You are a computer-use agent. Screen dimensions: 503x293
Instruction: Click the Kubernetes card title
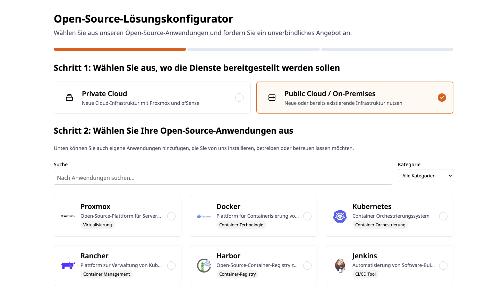[372, 207]
